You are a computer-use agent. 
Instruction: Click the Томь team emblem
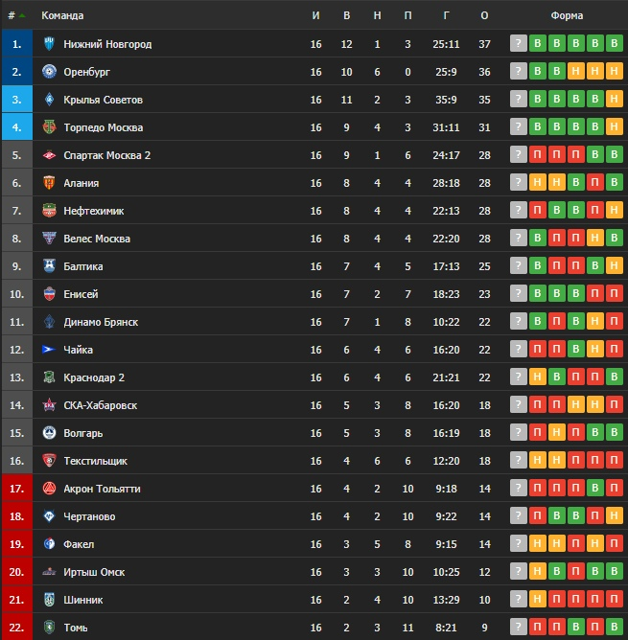50,628
